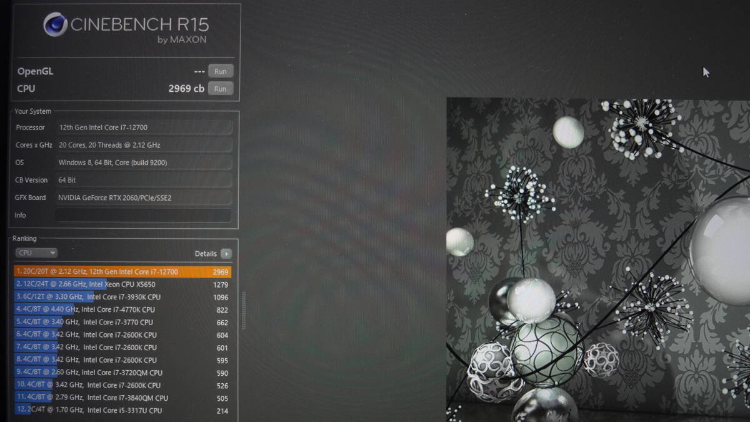
Task: Select ranking row 7 i7-2600K scoring 601
Action: click(122, 348)
